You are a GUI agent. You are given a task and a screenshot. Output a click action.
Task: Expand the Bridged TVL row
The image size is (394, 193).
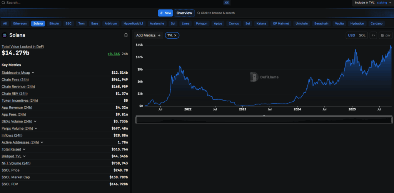24,156
